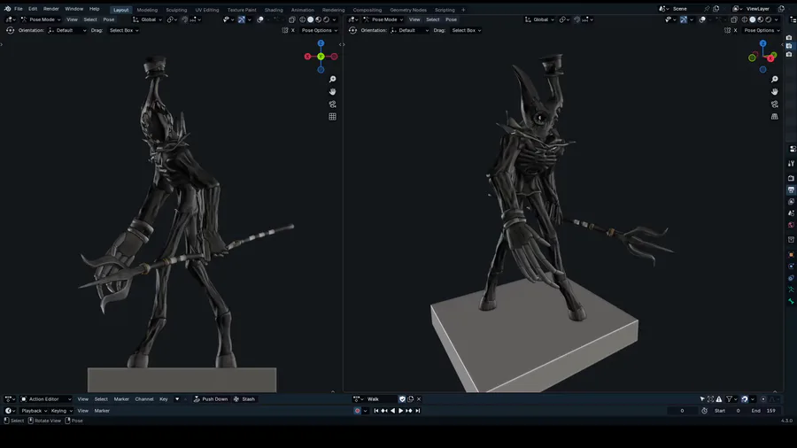Jump to start frame playback button
This screenshot has width=797, height=448.
[376, 411]
